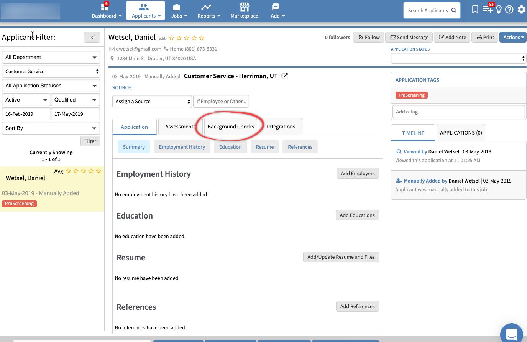Open the Assign a Source dropdown
This screenshot has width=527, height=342.
click(x=152, y=102)
